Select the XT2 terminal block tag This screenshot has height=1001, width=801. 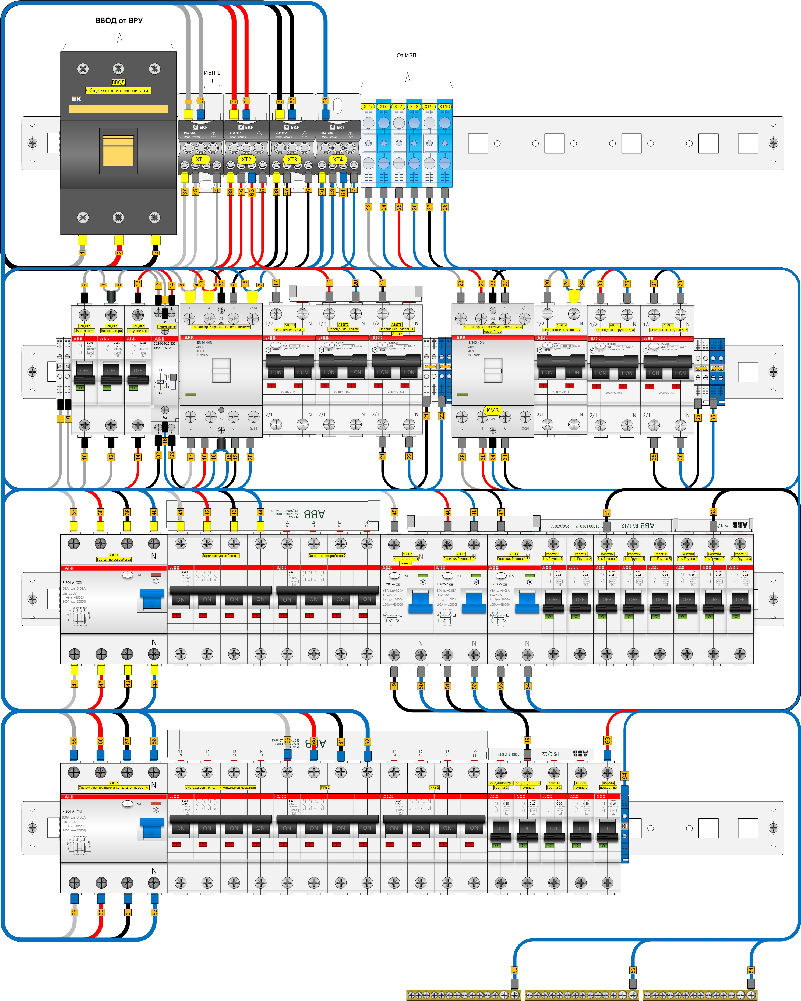(246, 159)
